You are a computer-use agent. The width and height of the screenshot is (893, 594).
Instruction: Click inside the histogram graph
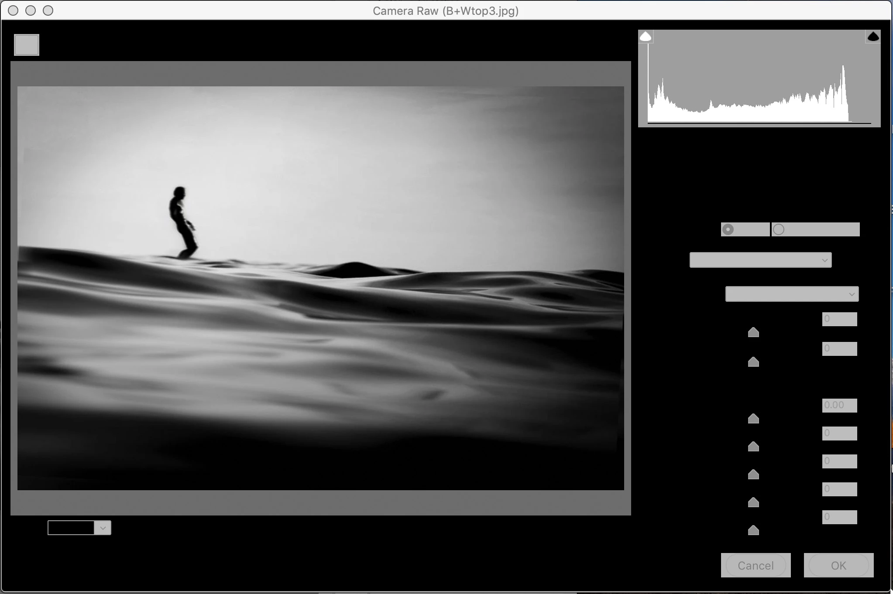pyautogui.click(x=759, y=87)
